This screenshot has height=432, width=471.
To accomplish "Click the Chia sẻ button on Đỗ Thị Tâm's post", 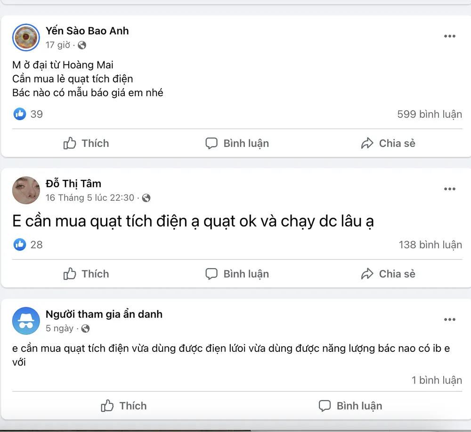I will click(388, 274).
